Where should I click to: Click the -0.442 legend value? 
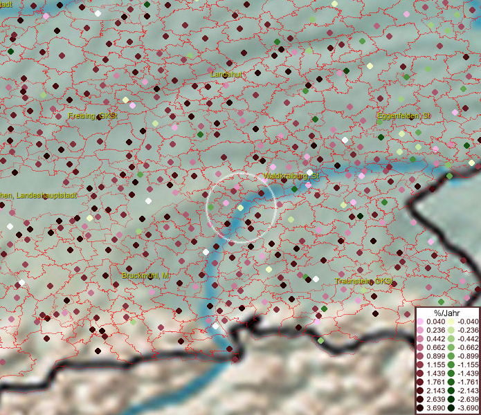pyautogui.click(x=468, y=339)
